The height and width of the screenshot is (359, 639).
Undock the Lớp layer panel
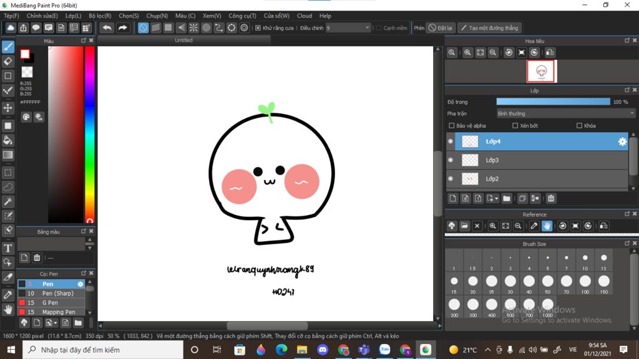[627, 90]
